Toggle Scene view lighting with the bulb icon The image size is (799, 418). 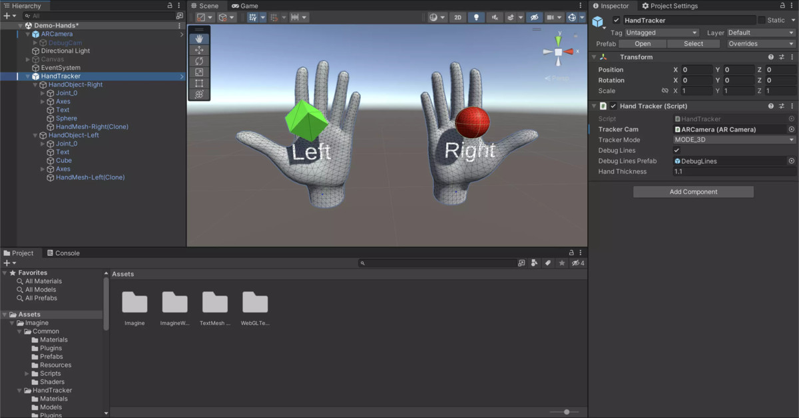pyautogui.click(x=476, y=18)
